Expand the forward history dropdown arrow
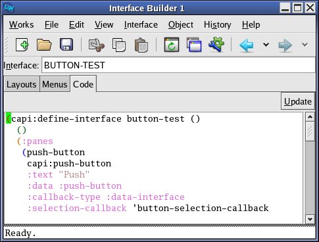The height and width of the screenshot is (242, 319). click(305, 45)
